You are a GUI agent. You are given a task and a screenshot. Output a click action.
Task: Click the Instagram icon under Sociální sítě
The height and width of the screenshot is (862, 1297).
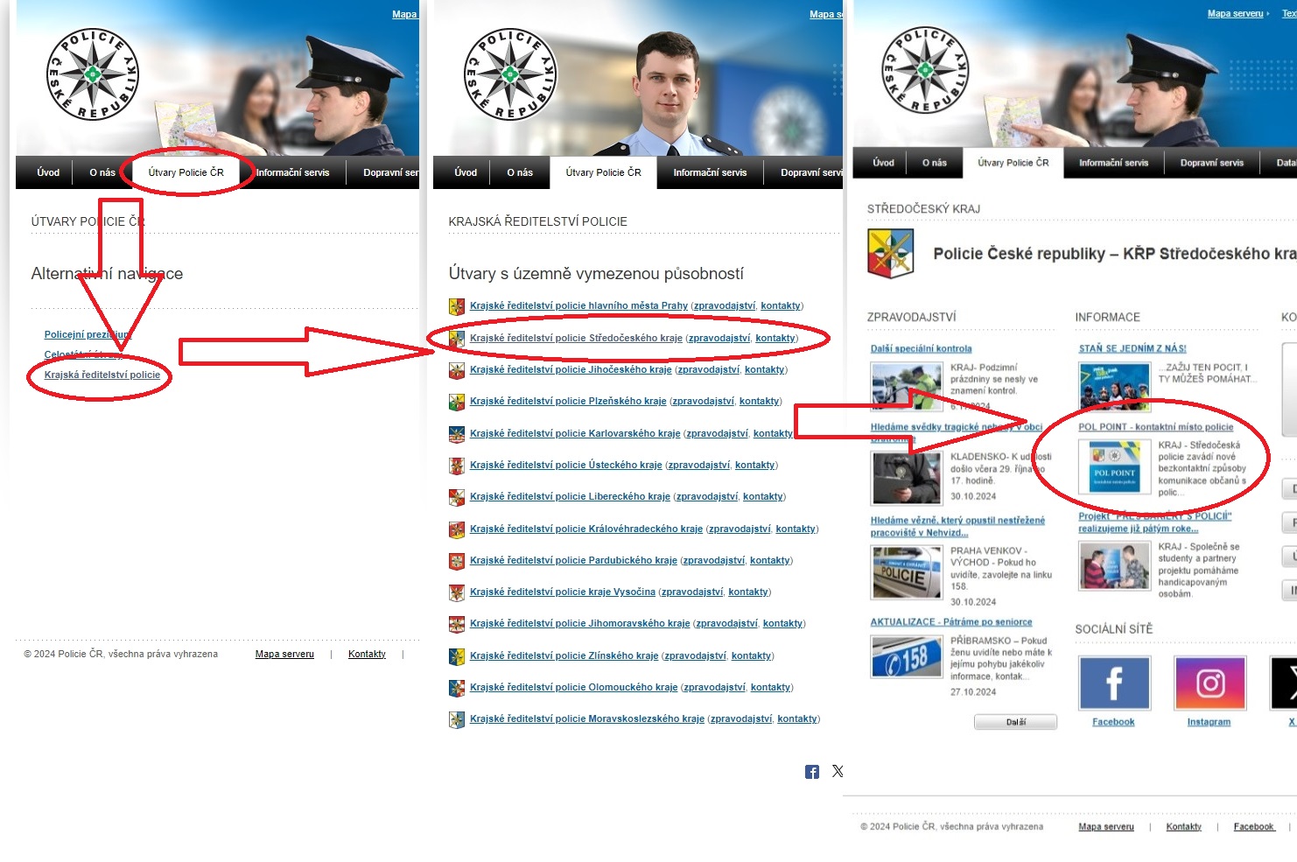[x=1209, y=683]
